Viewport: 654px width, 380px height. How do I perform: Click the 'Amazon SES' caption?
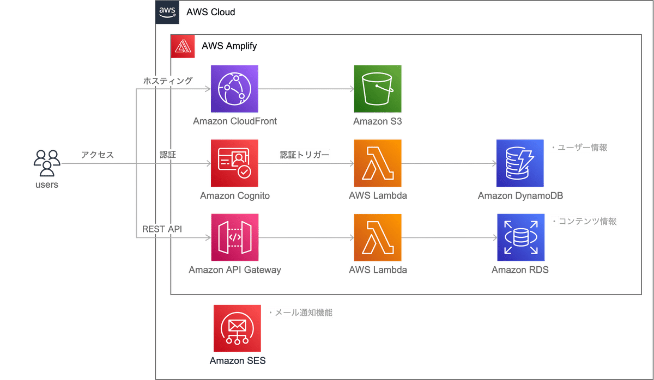click(x=238, y=360)
